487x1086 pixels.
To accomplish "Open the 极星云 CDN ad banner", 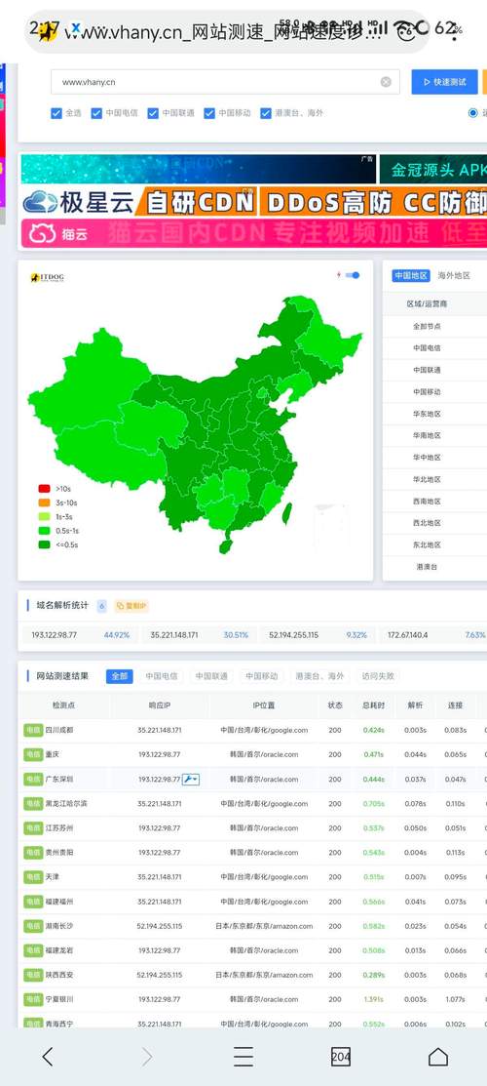I will point(254,202).
